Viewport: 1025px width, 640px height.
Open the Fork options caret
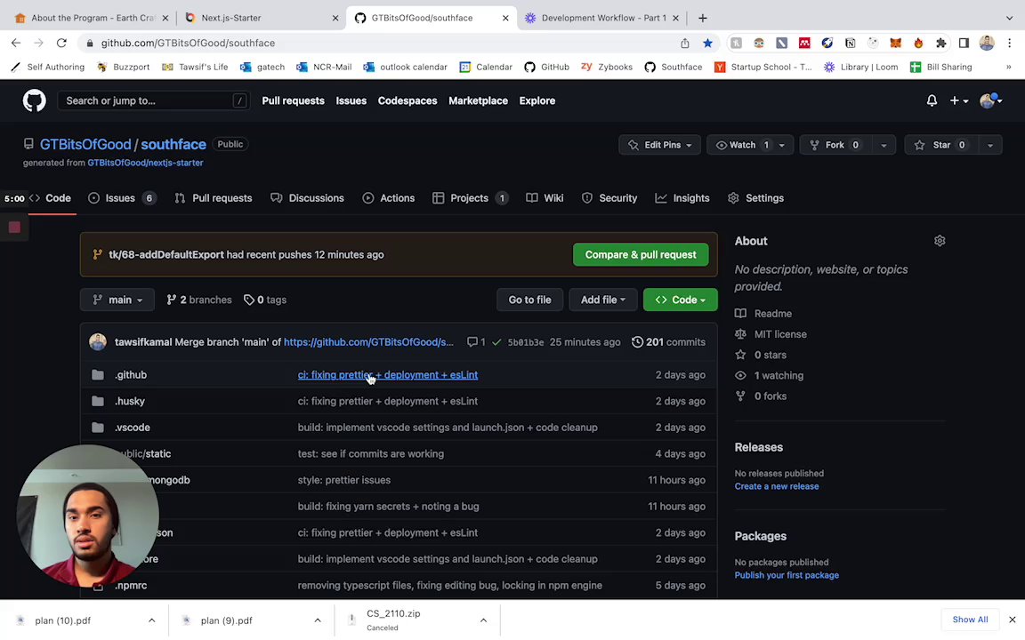(884, 145)
